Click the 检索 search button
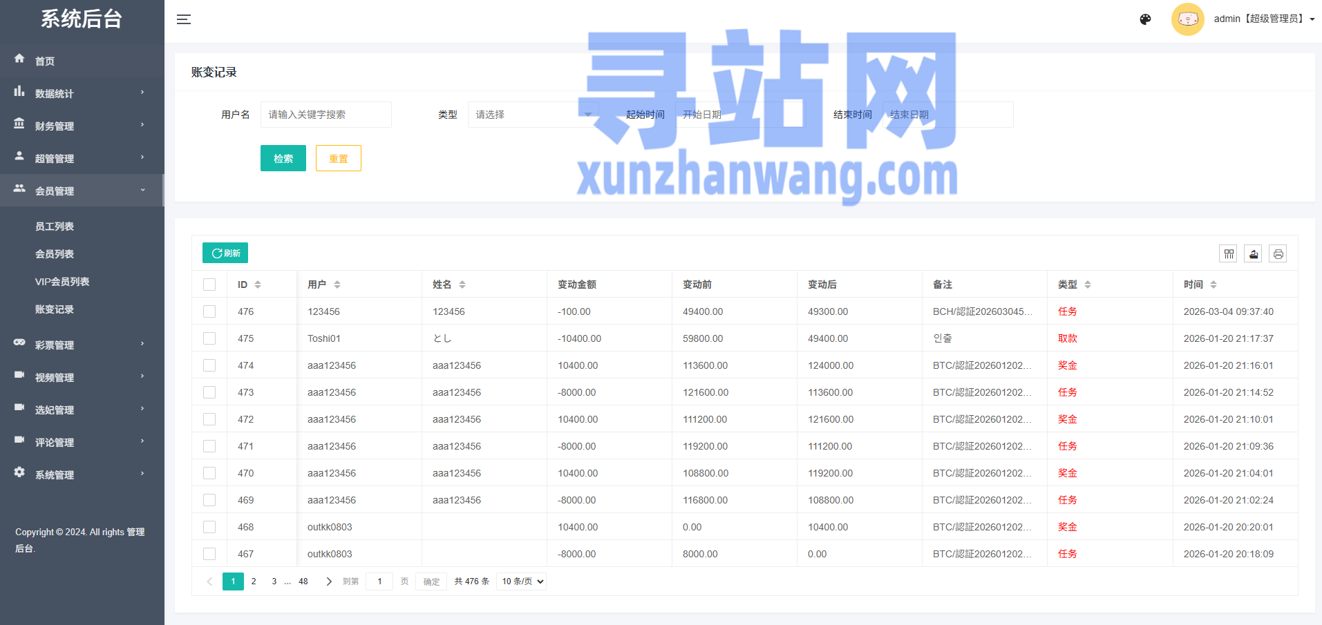Image resolution: width=1322 pixels, height=625 pixels. click(283, 158)
